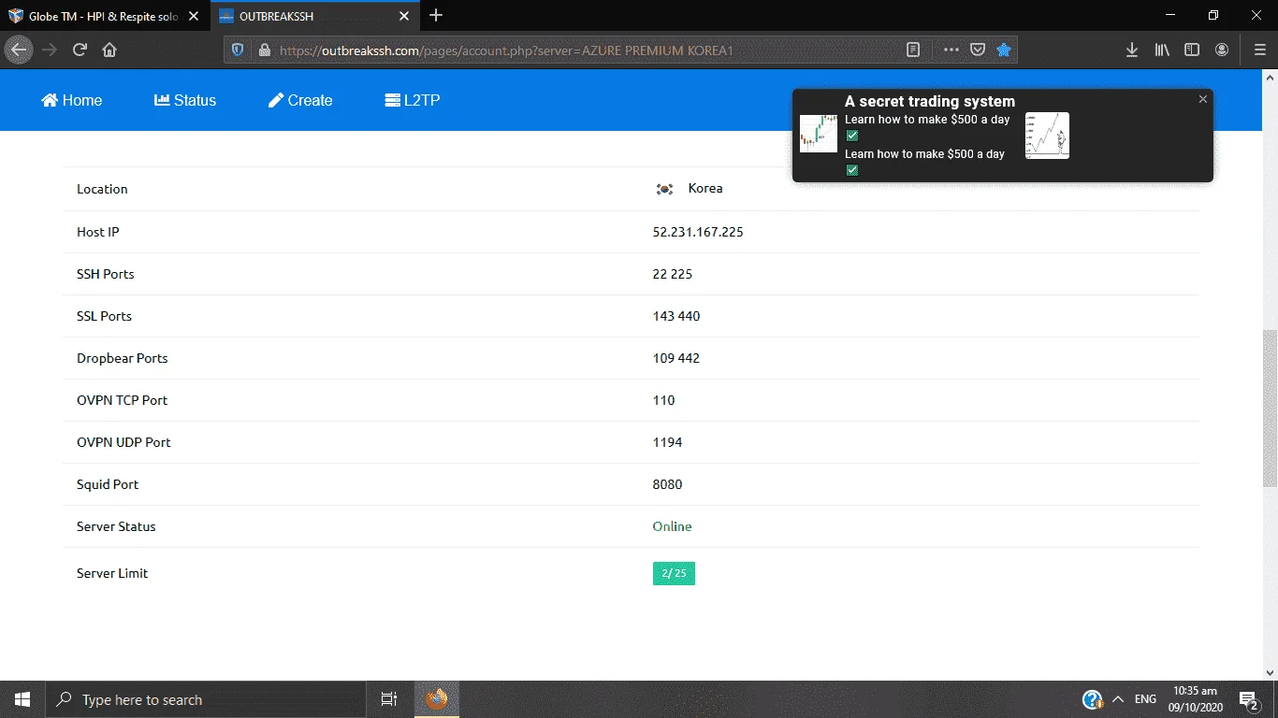Click the candlestick chart ad thumbnail

tap(819, 134)
